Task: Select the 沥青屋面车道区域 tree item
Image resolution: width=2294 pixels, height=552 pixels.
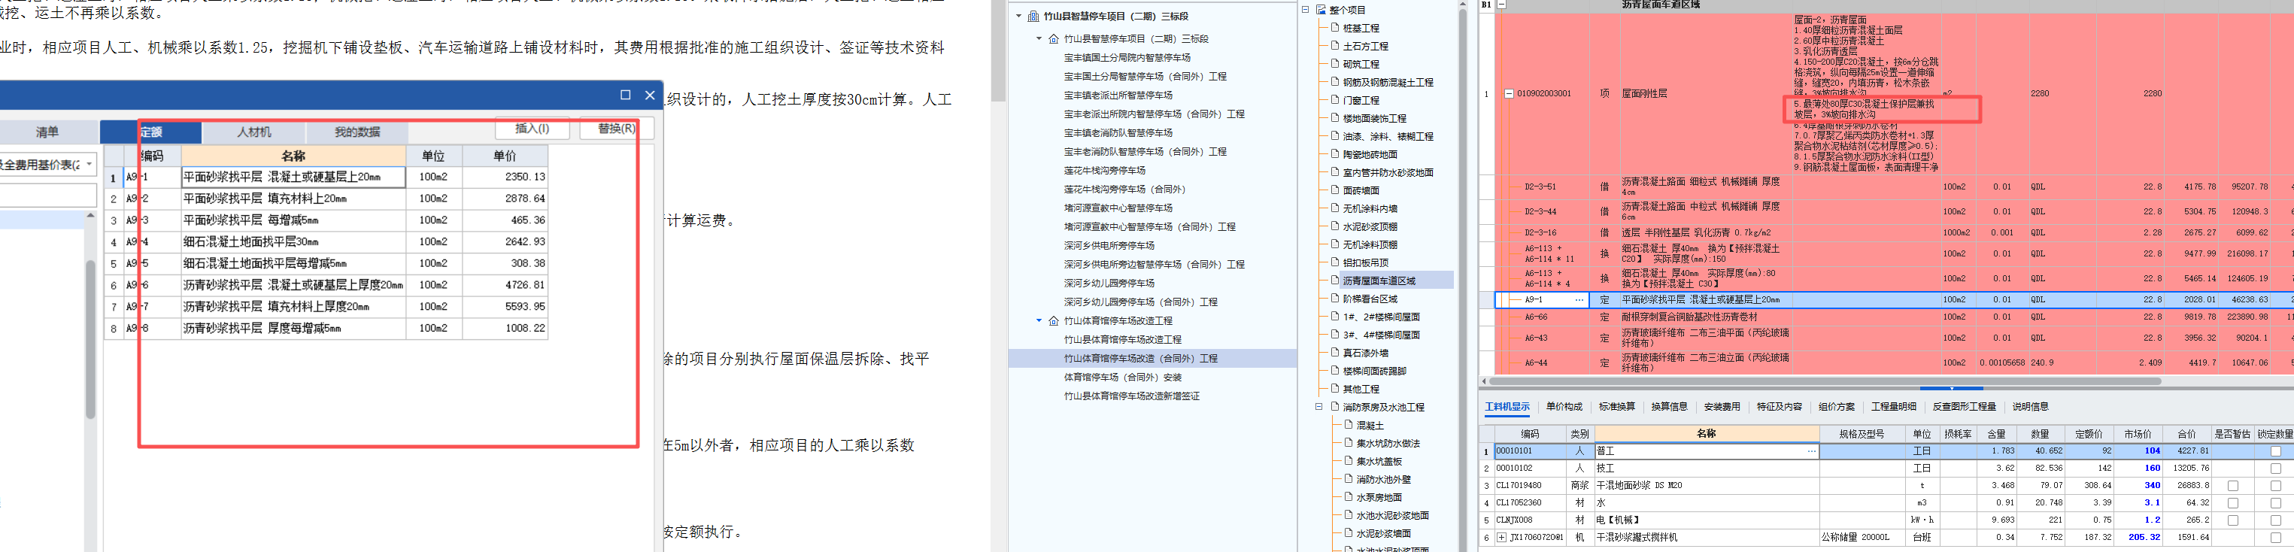Action: [1379, 281]
